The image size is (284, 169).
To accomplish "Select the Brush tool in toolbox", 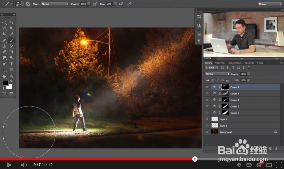I will pos(11,41).
